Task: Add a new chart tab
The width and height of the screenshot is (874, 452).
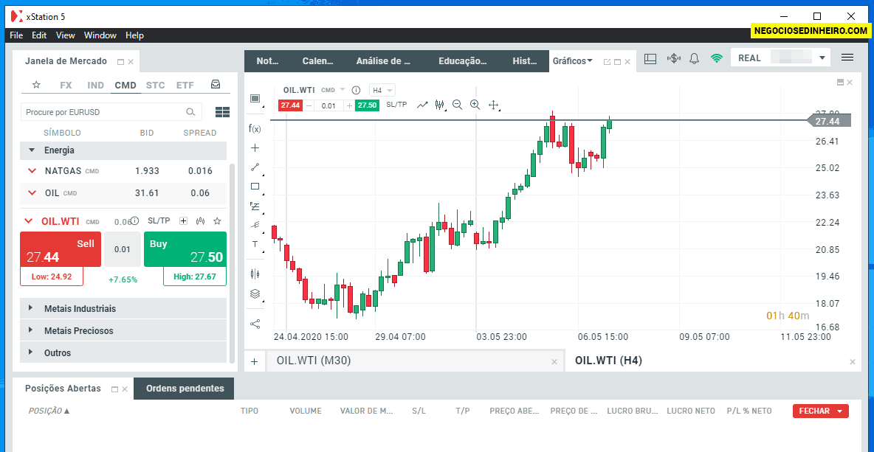Action: pyautogui.click(x=254, y=361)
